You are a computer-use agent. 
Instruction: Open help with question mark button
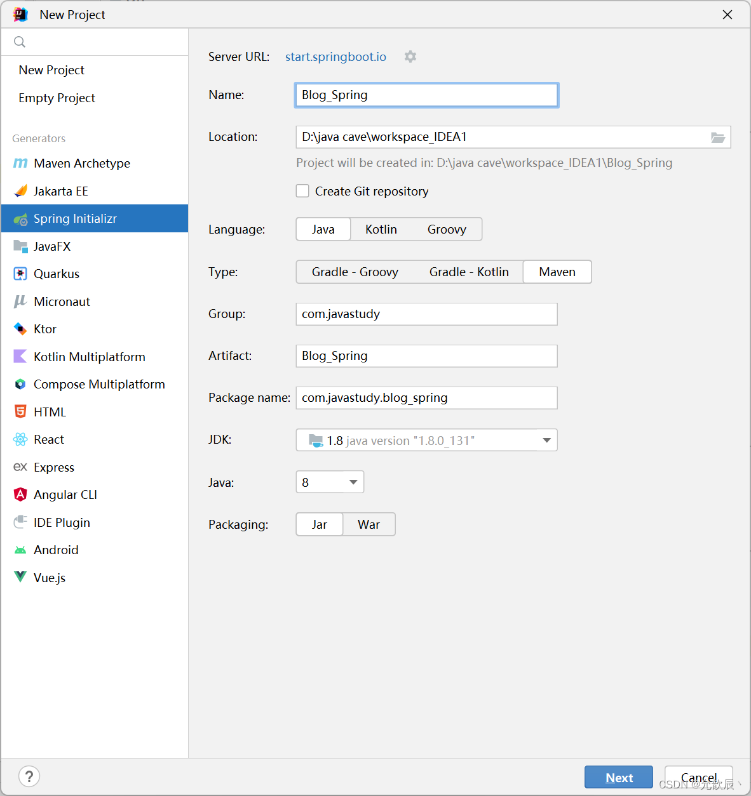[x=29, y=776]
